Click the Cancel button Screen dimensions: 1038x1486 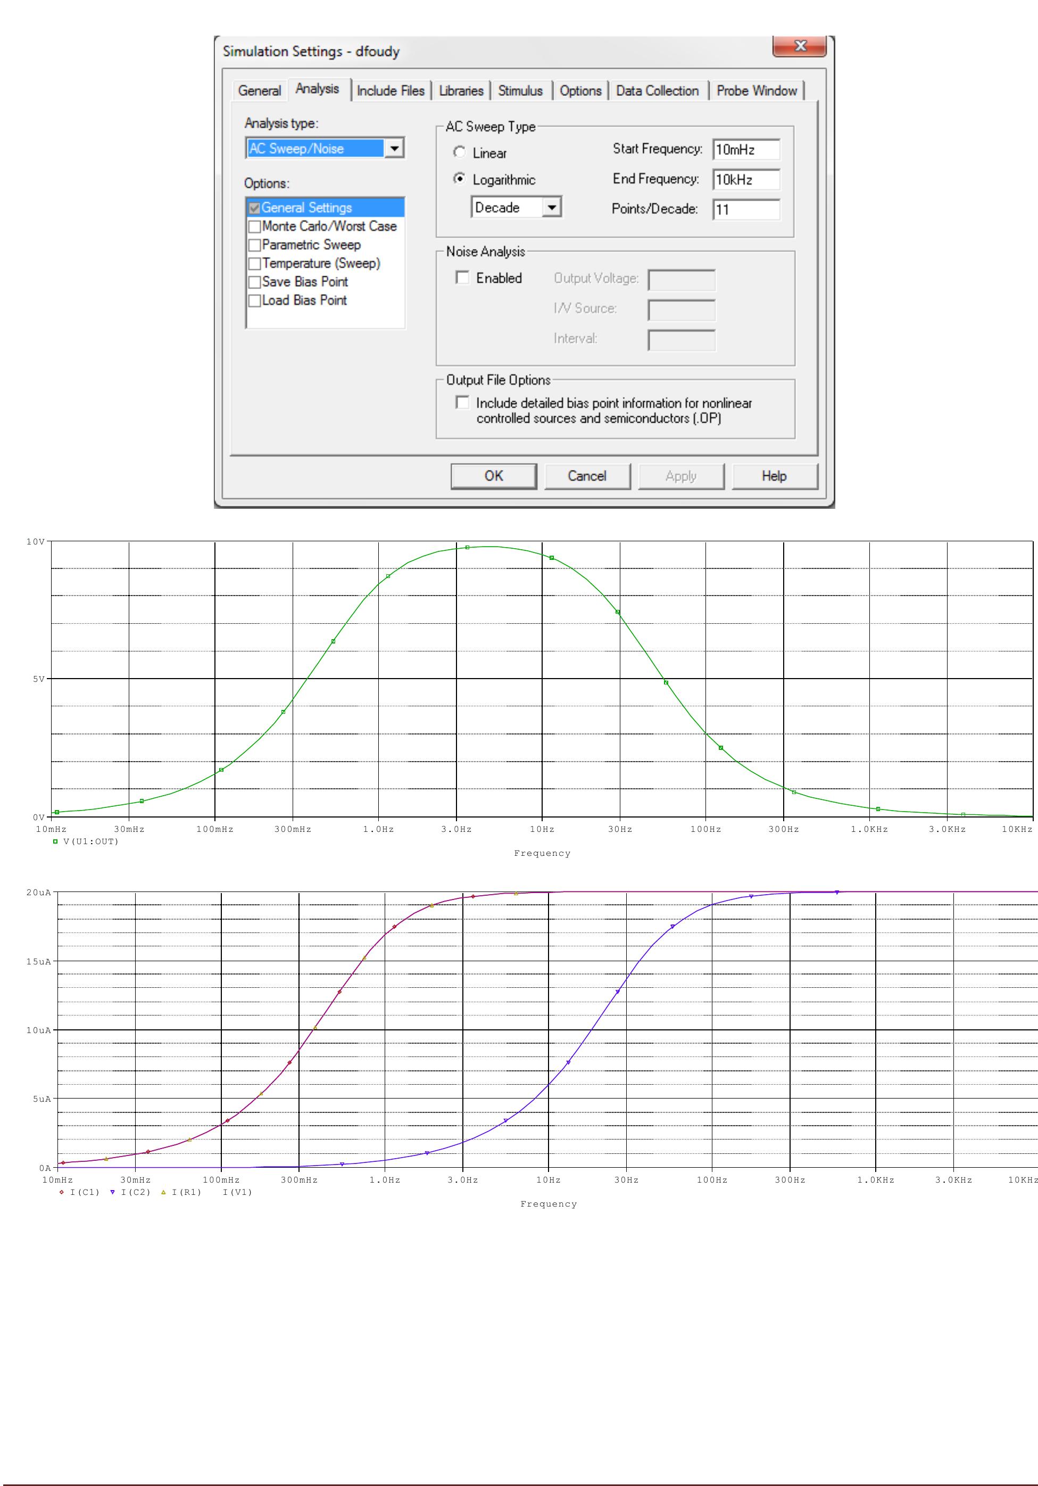click(x=587, y=476)
